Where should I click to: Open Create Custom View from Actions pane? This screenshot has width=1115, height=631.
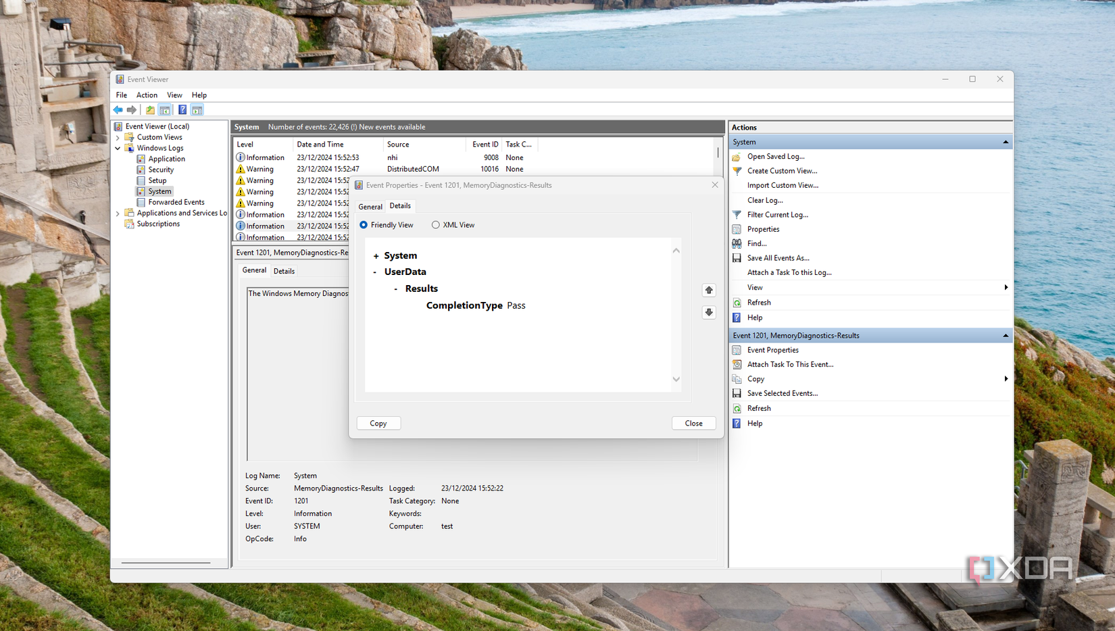click(781, 170)
